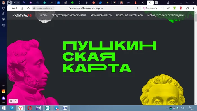Open Opera from the taskbar
The height and width of the screenshot is (111, 197).
[30, 108]
